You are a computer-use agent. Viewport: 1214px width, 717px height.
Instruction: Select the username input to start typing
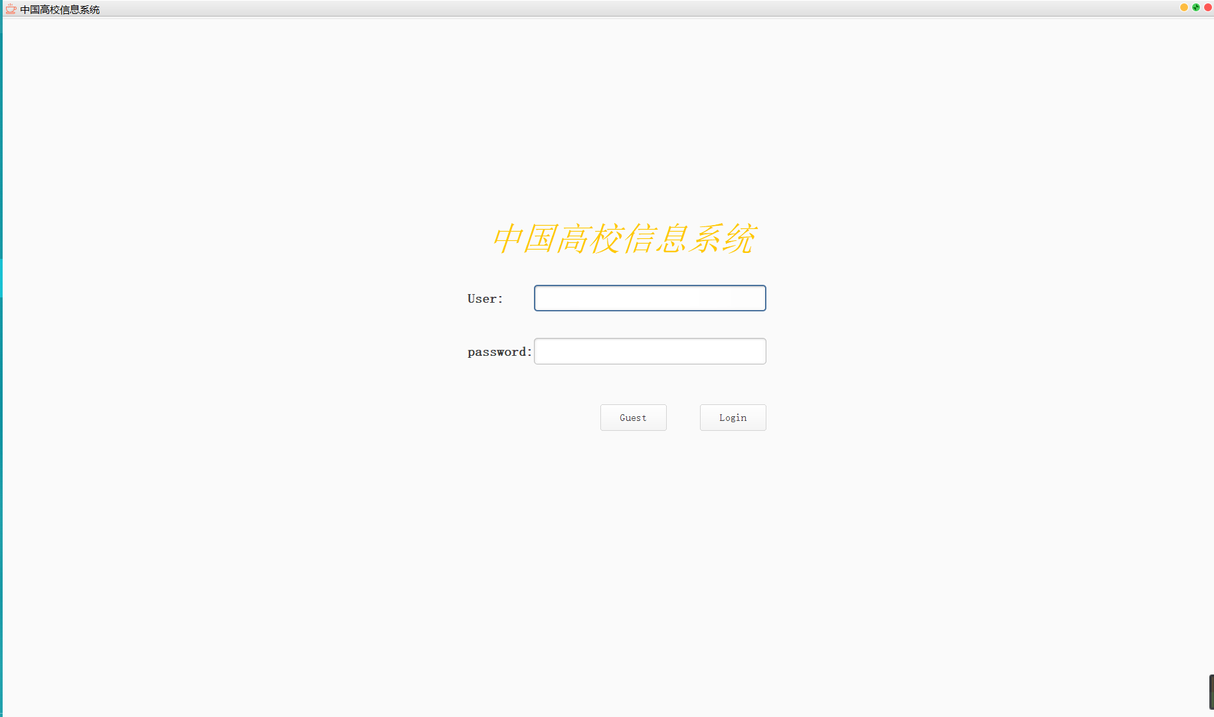pyautogui.click(x=649, y=298)
